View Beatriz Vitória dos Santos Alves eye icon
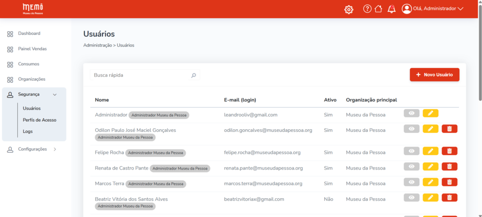Screen dimensions: 482x217 point(411,198)
